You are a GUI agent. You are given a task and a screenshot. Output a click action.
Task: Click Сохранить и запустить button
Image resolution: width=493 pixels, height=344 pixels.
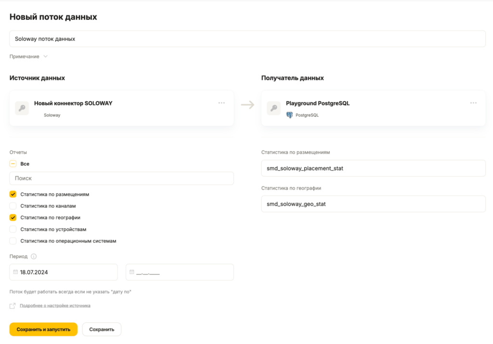pyautogui.click(x=43, y=329)
